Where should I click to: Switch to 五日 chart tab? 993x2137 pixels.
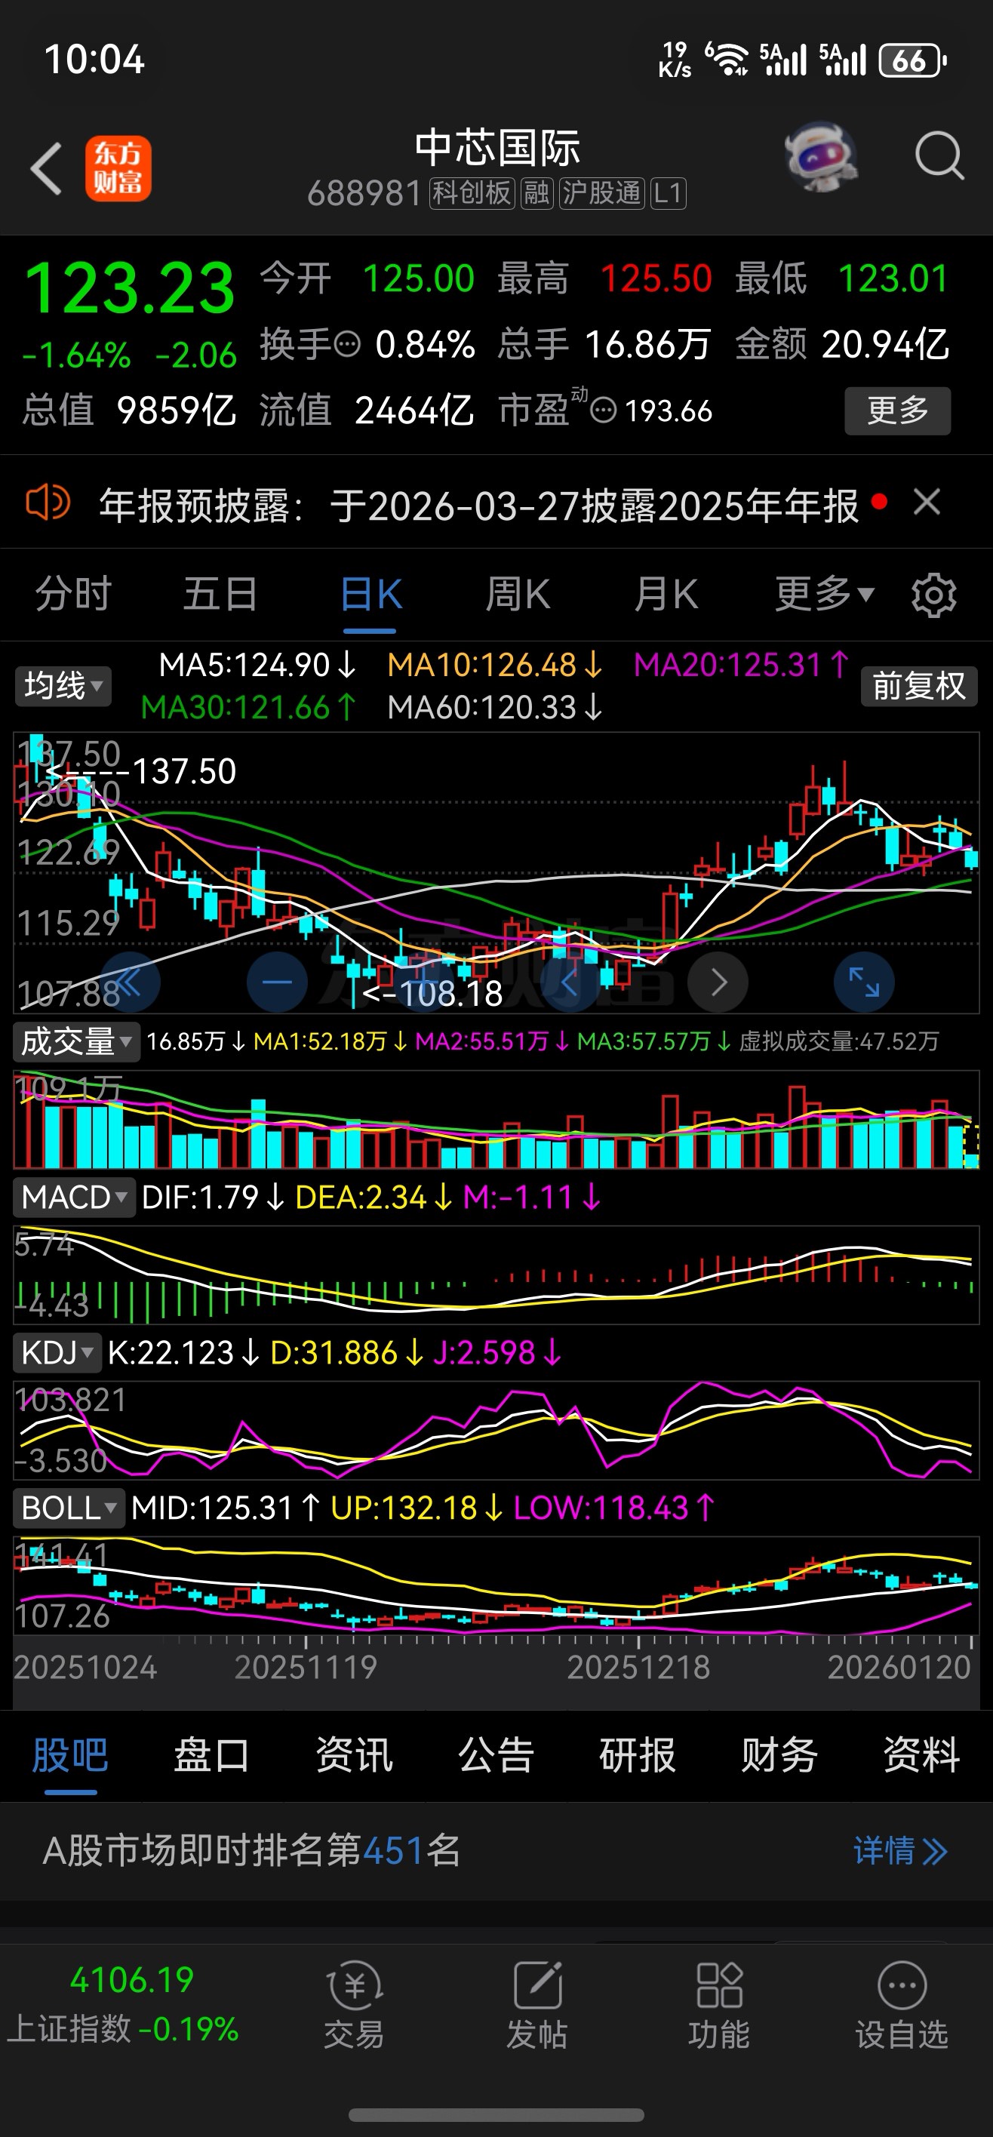(220, 594)
